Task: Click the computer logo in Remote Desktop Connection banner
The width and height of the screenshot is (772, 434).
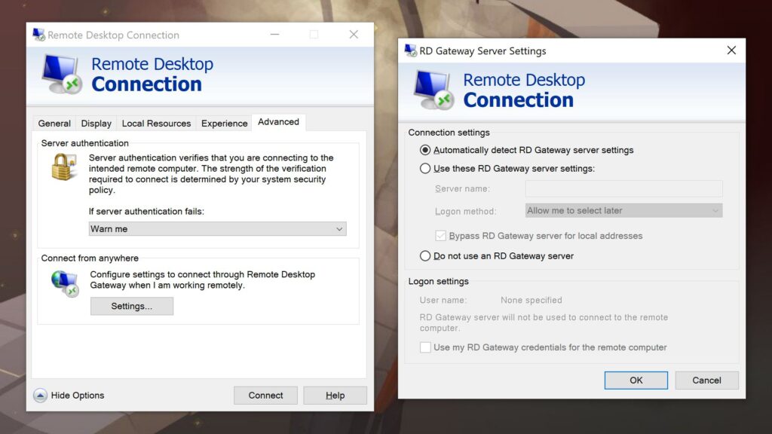Action: pyautogui.click(x=62, y=74)
